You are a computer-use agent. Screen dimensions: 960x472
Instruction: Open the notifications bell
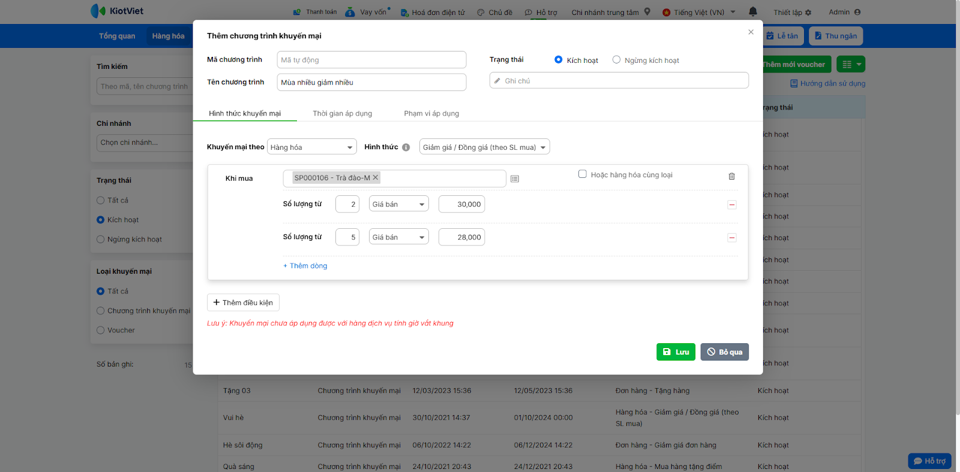click(753, 11)
